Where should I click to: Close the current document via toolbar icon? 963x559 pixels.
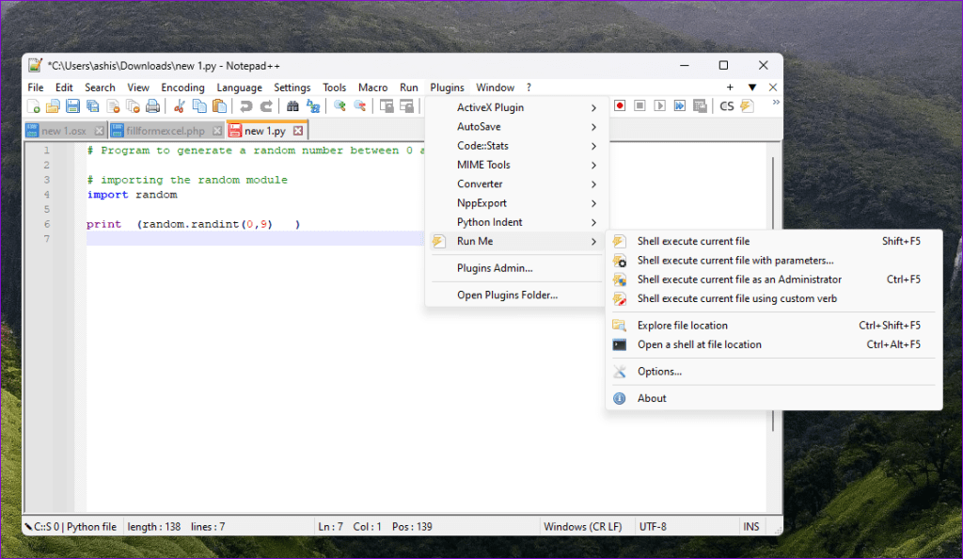(x=113, y=106)
